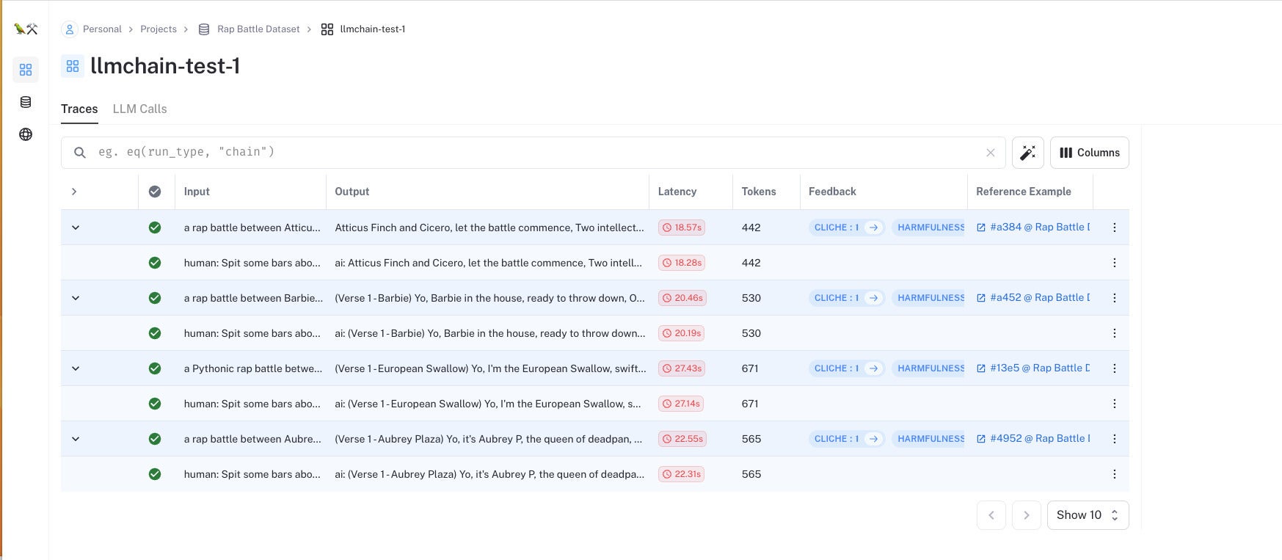The image size is (1282, 560).
Task: Open the projects grid icon in the sidebar
Action: coord(26,70)
